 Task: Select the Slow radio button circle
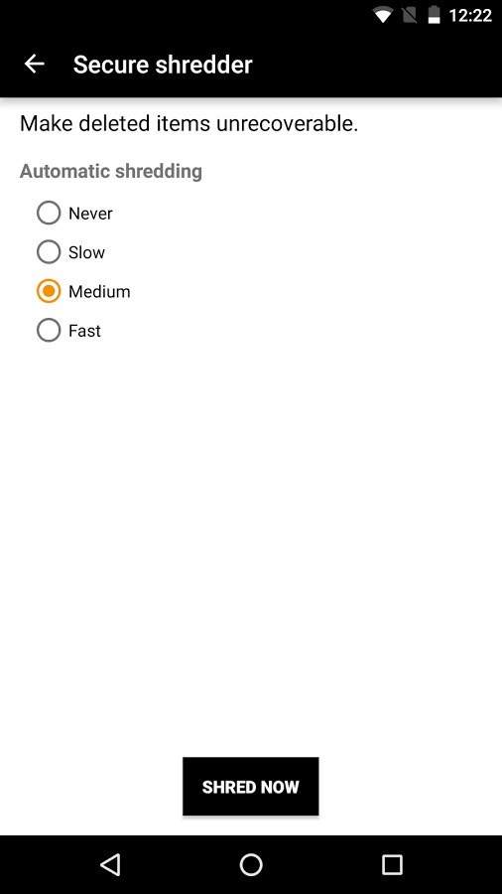pyautogui.click(x=49, y=252)
